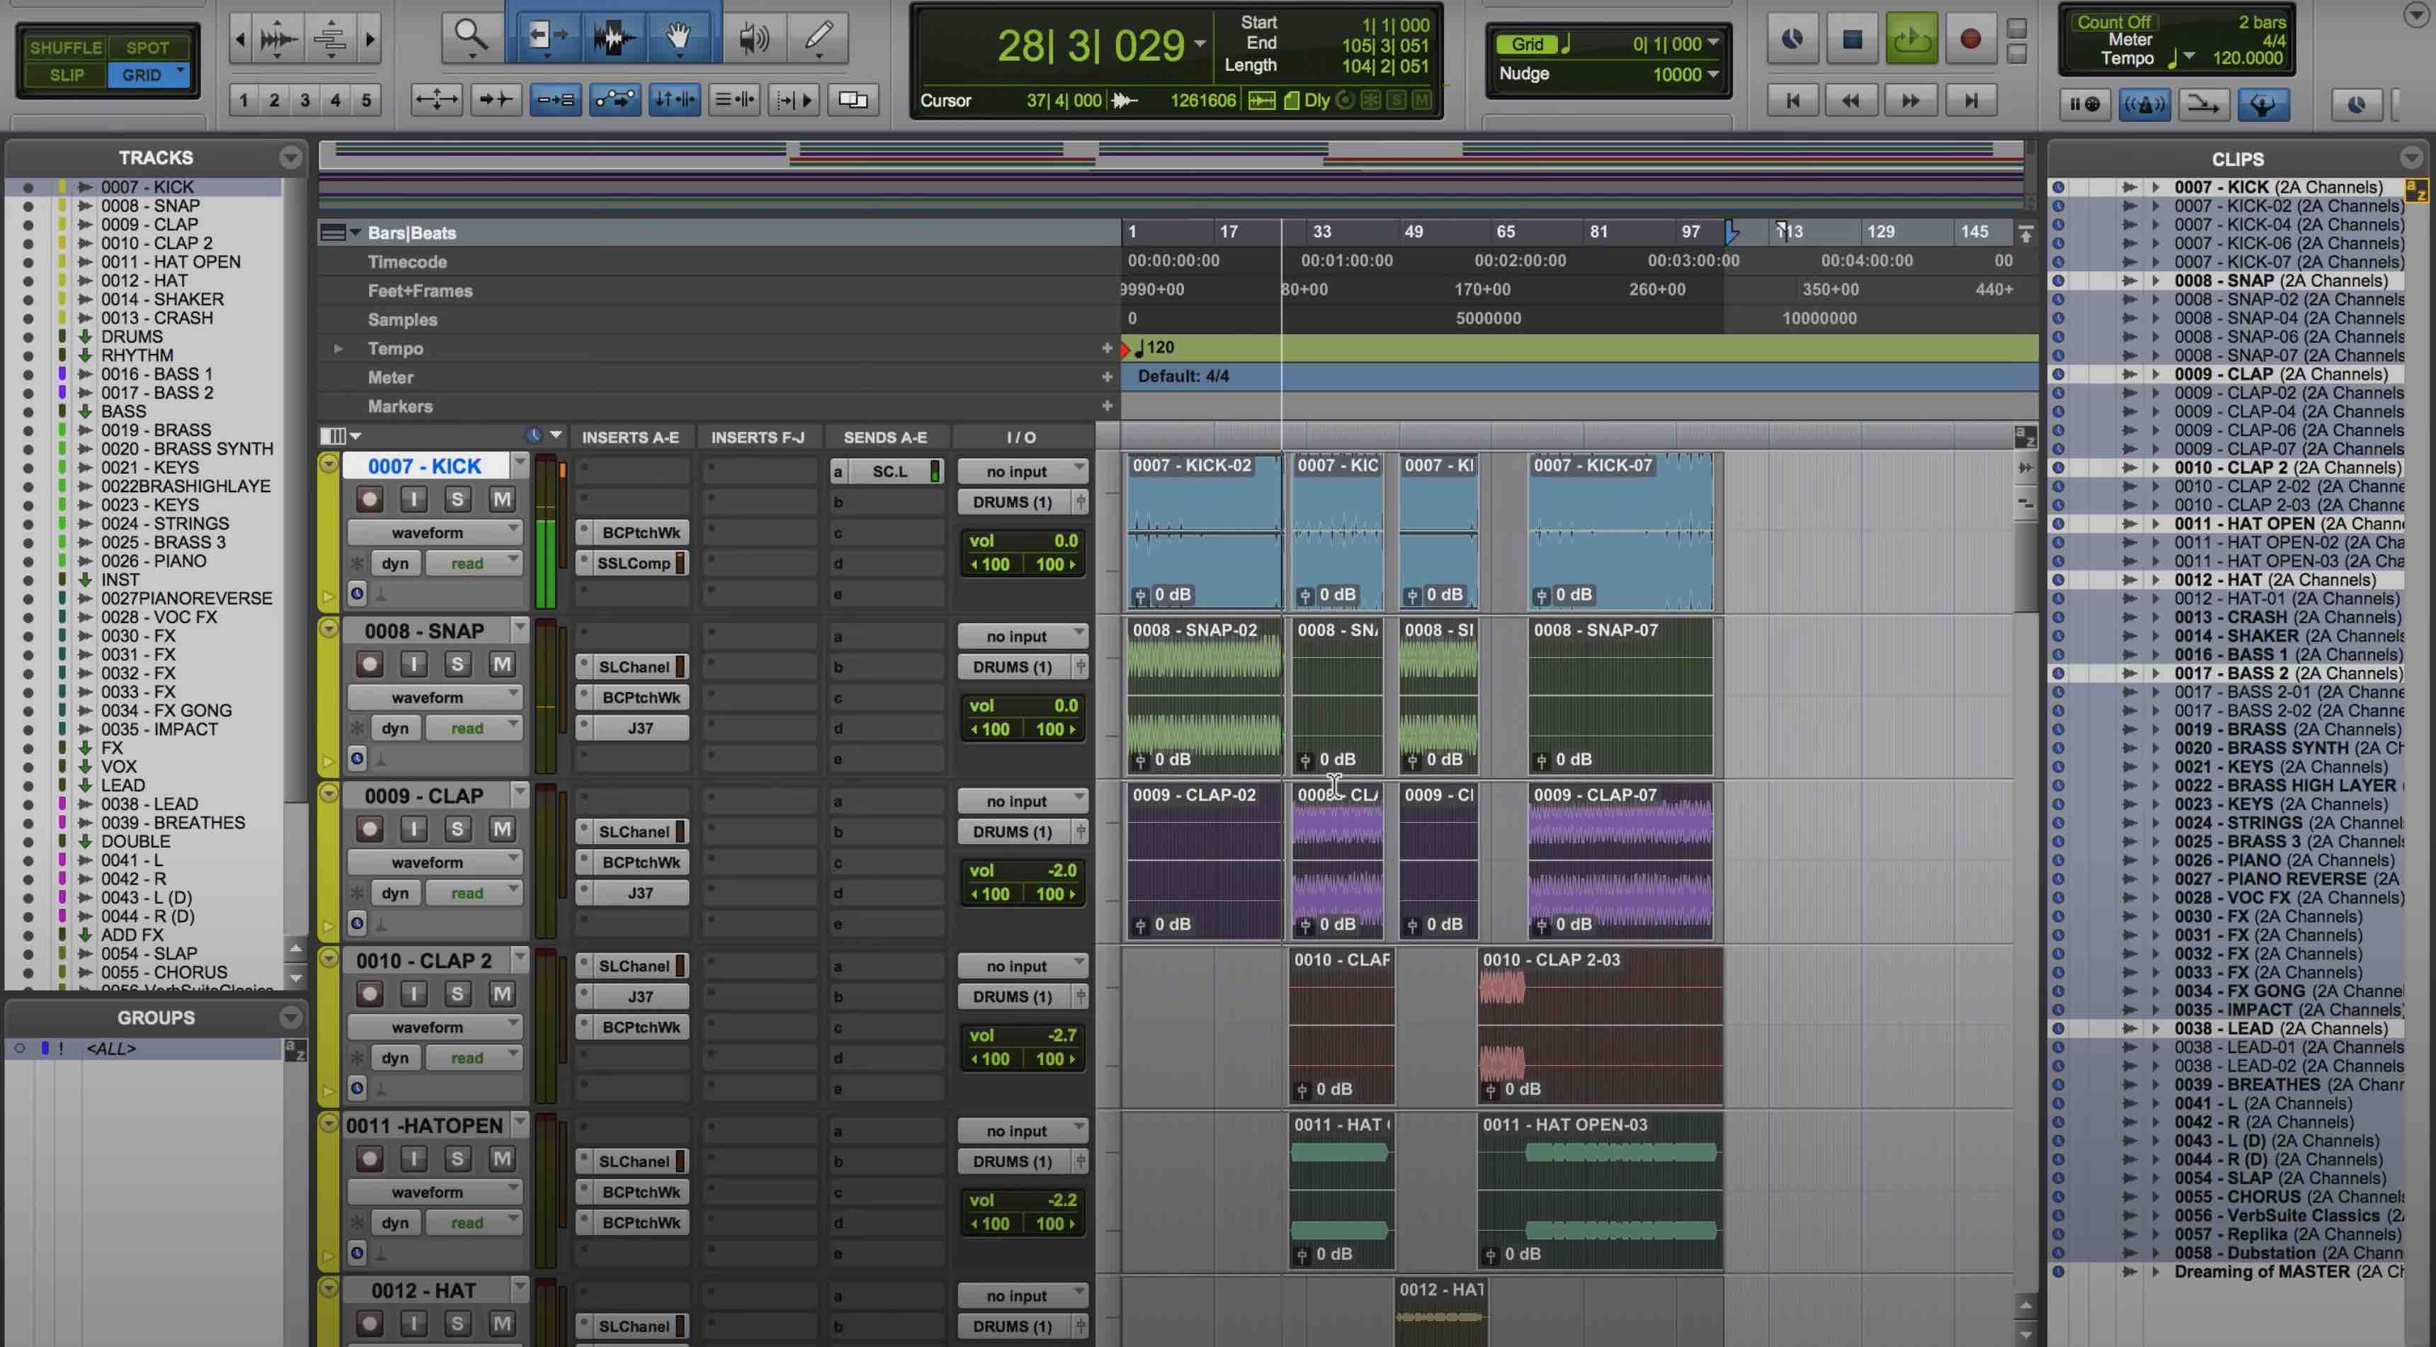
Task: Expand the Tempo ruler disclosure triangle
Action: tap(338, 348)
